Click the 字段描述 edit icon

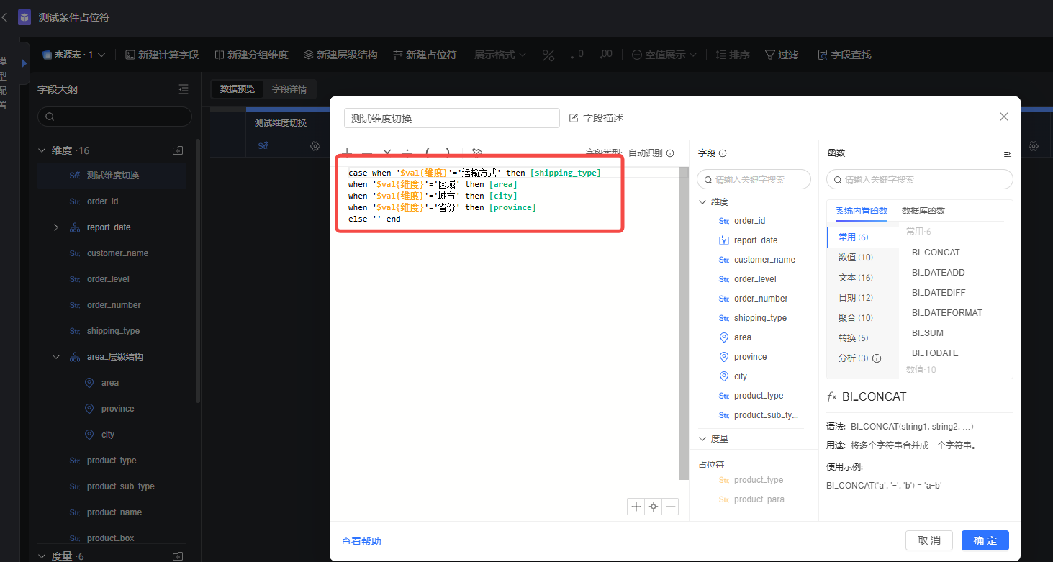point(574,118)
